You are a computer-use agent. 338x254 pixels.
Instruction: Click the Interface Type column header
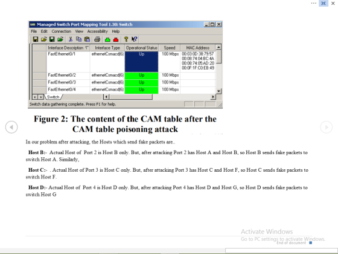point(107,48)
